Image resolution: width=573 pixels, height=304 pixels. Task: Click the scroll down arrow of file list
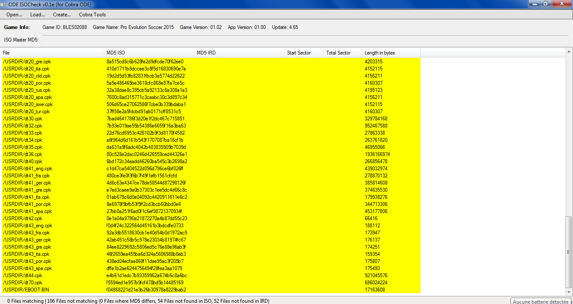[x=569, y=292]
